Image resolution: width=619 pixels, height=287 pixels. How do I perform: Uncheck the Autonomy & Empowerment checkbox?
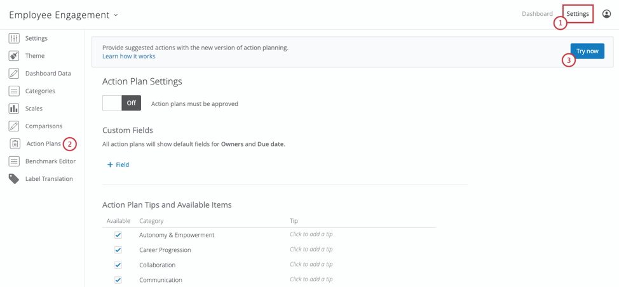pos(118,235)
